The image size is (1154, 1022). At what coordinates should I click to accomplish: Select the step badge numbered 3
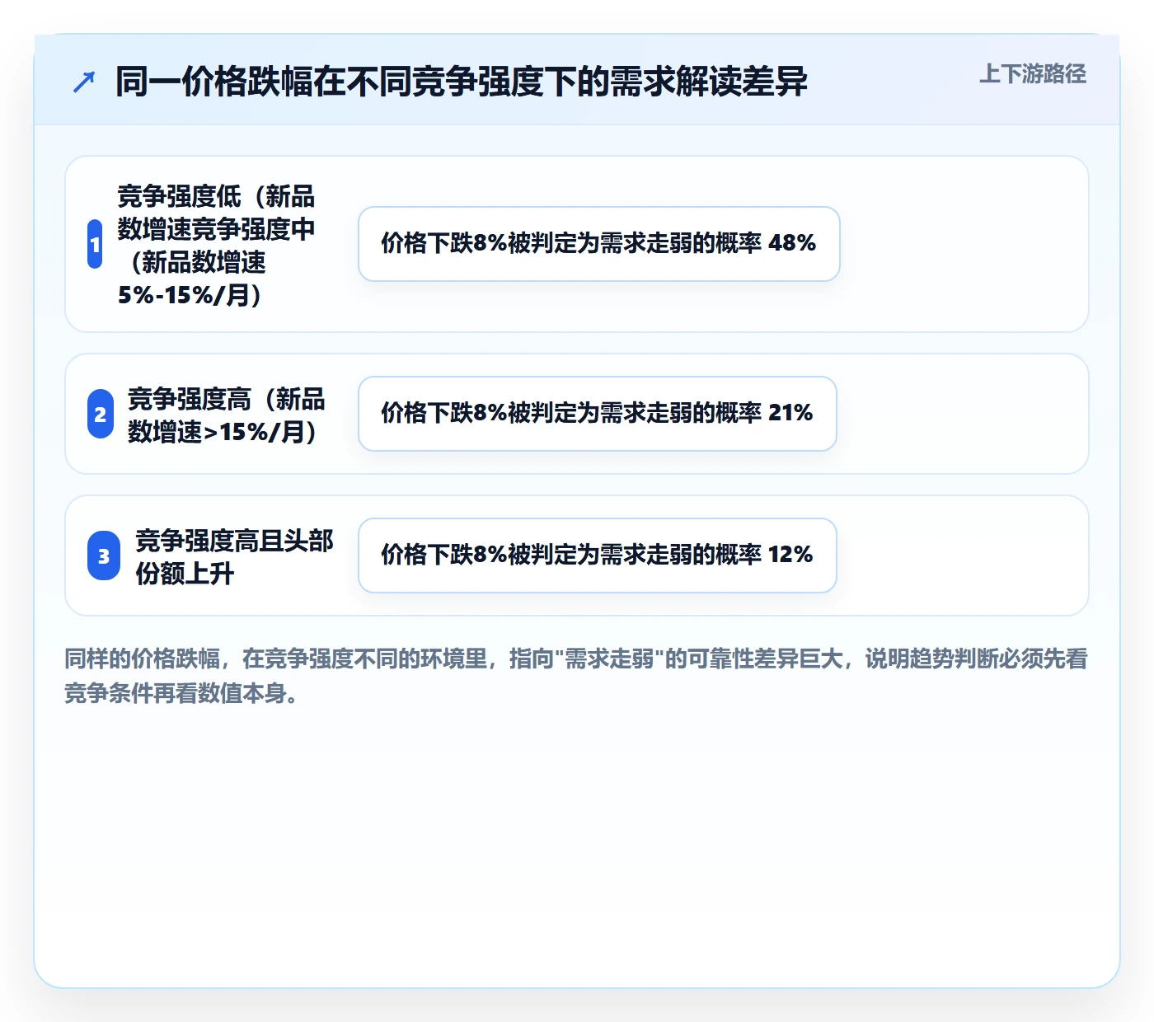104,556
